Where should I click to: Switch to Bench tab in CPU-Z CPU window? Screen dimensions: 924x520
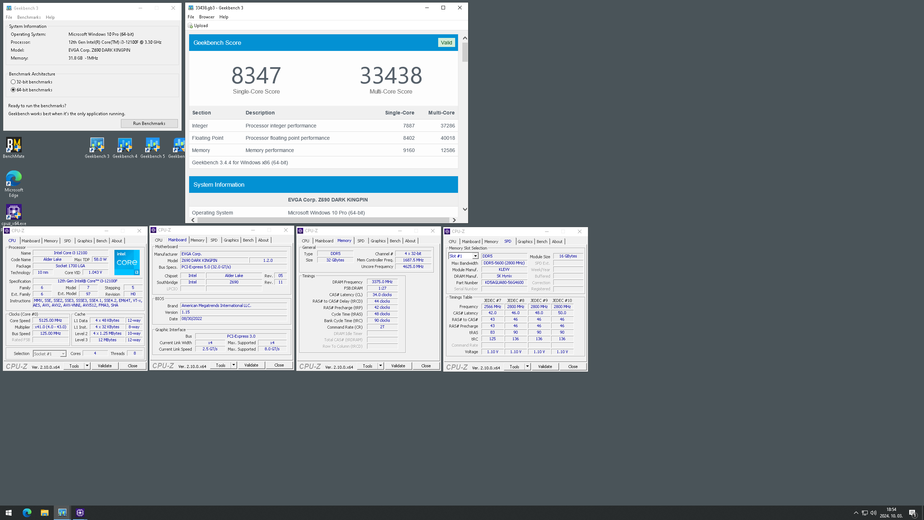pyautogui.click(x=101, y=241)
